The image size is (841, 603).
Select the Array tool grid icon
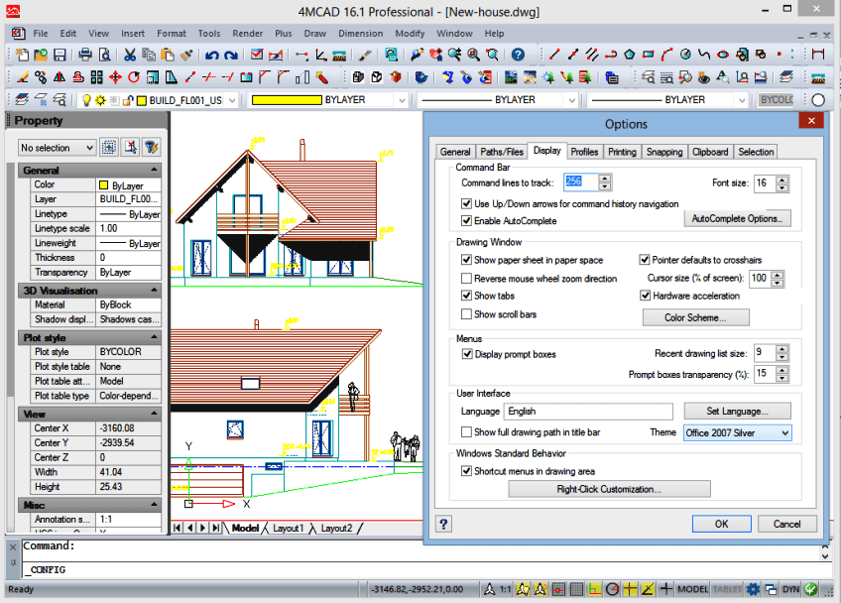coord(96,77)
